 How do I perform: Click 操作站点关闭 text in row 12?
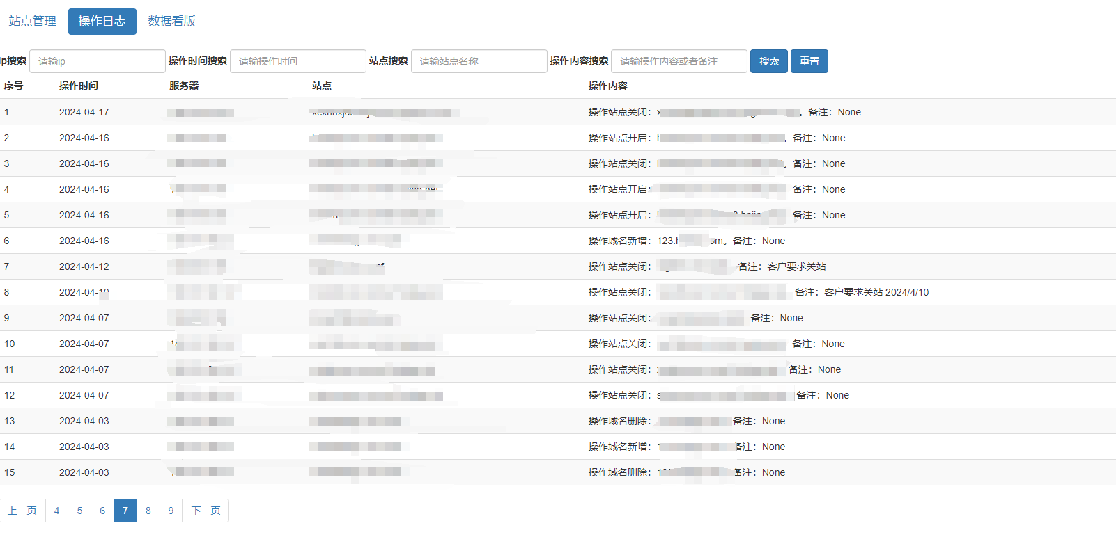pos(618,395)
